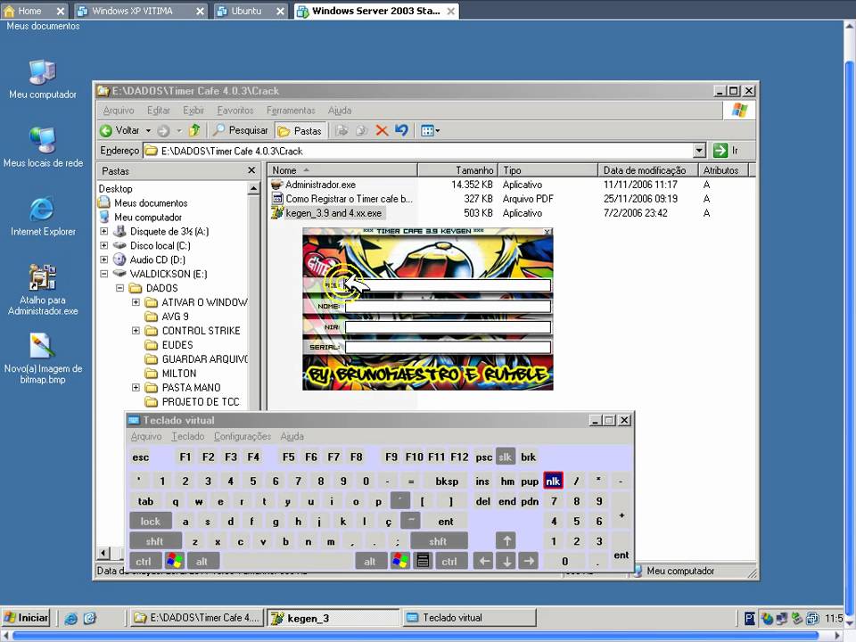Click the green Ir go button
The width and height of the screenshot is (856, 642).
pyautogui.click(x=726, y=150)
